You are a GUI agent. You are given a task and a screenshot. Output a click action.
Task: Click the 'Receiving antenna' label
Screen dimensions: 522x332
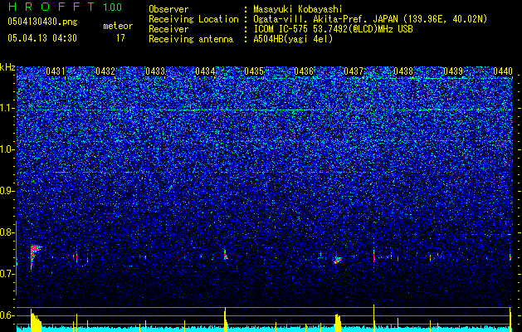coord(191,39)
